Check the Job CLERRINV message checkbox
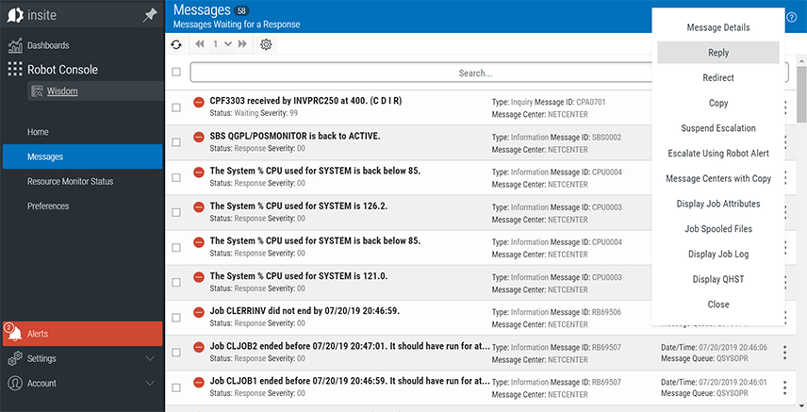807x412 pixels. coord(176,317)
